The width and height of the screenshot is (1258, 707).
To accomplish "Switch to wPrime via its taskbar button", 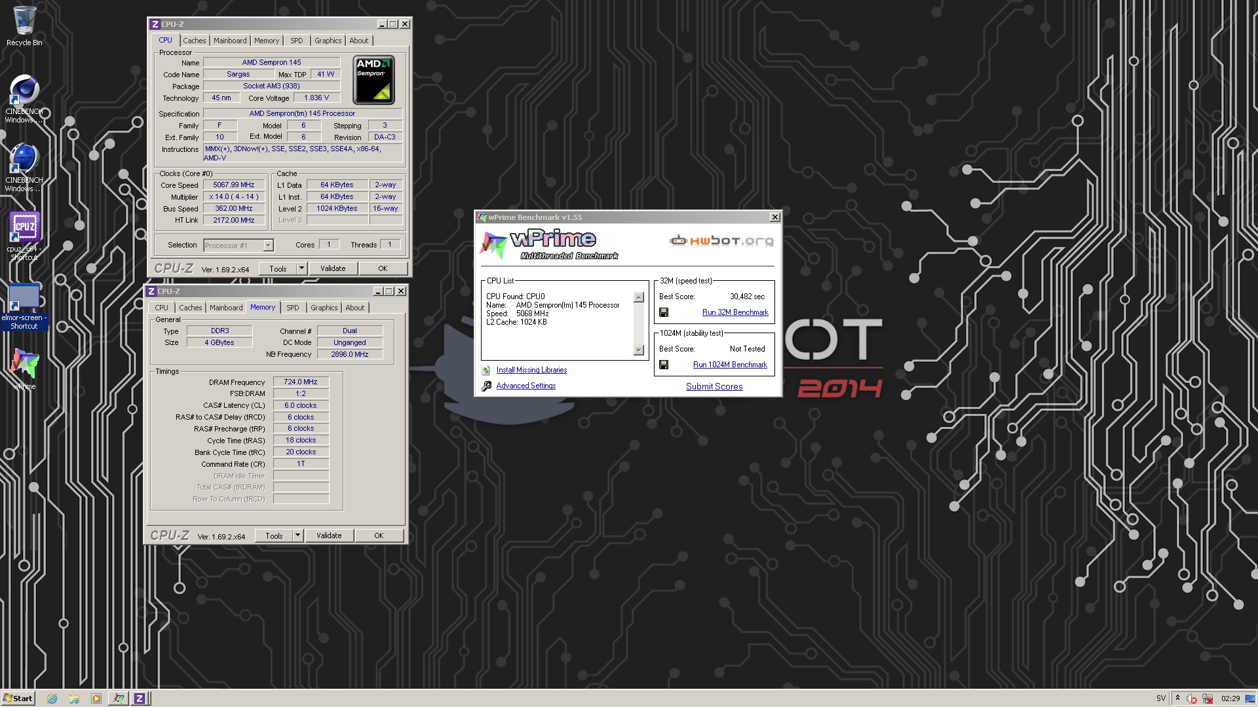I will [118, 698].
